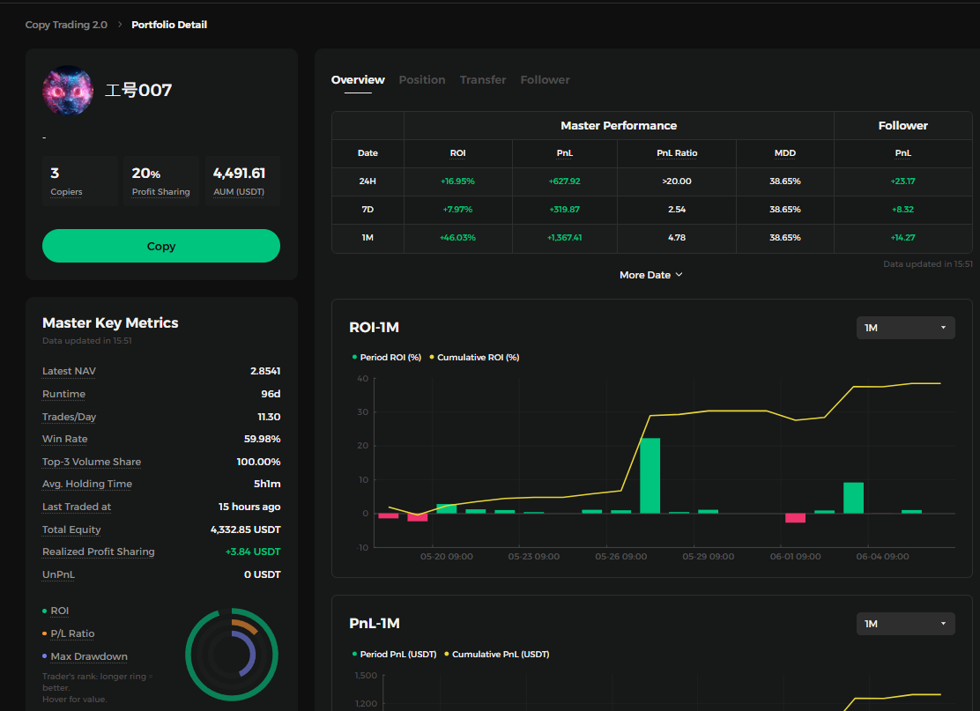Click the 1M PnL value +1,367.41
The image size is (980, 711).
tap(564, 237)
